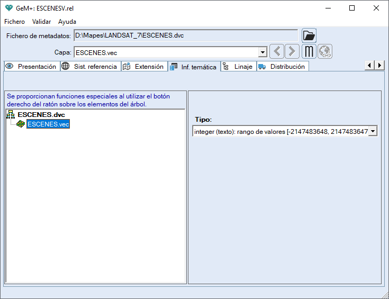
Task: Open the Ayuda menu
Action: pos(67,22)
